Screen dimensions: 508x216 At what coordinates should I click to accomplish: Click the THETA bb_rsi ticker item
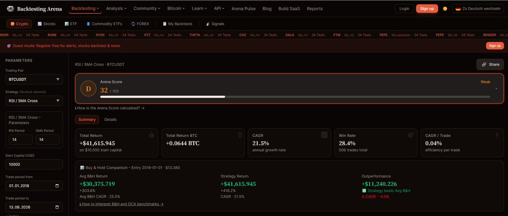[x=210, y=35]
